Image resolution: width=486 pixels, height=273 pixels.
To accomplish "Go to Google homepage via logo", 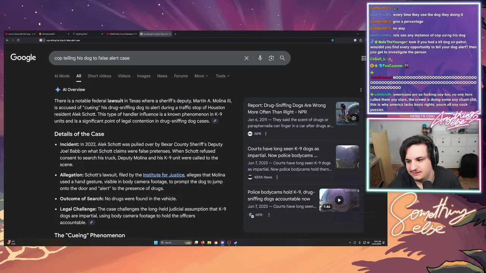I will click(x=23, y=58).
